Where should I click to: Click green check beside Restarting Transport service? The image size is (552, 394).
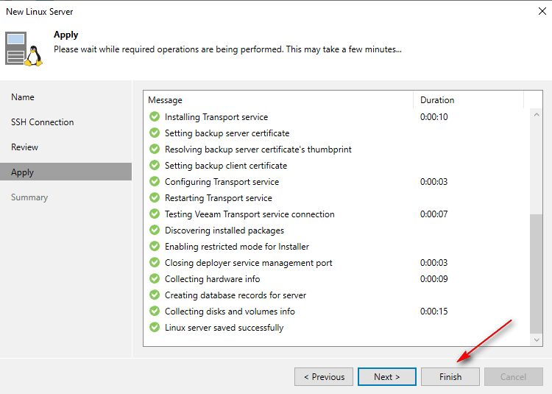click(x=155, y=198)
